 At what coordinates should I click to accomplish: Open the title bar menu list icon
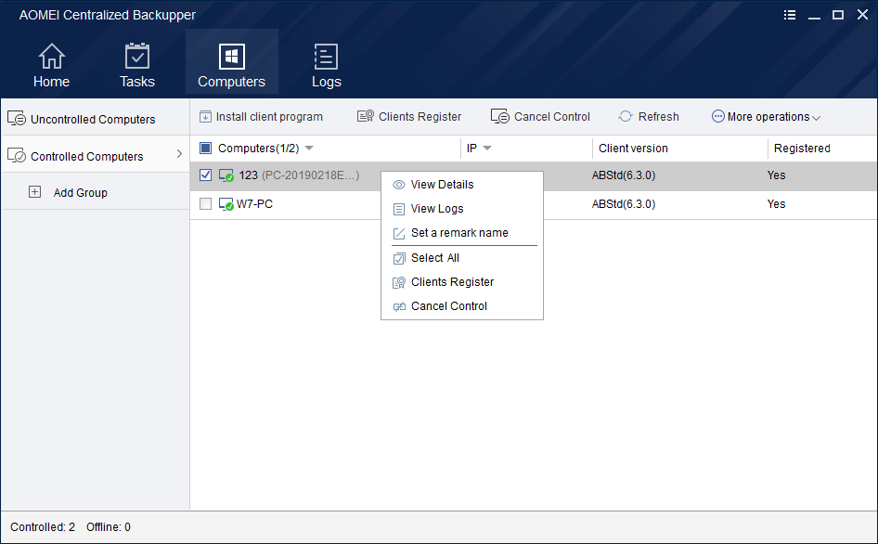click(790, 15)
